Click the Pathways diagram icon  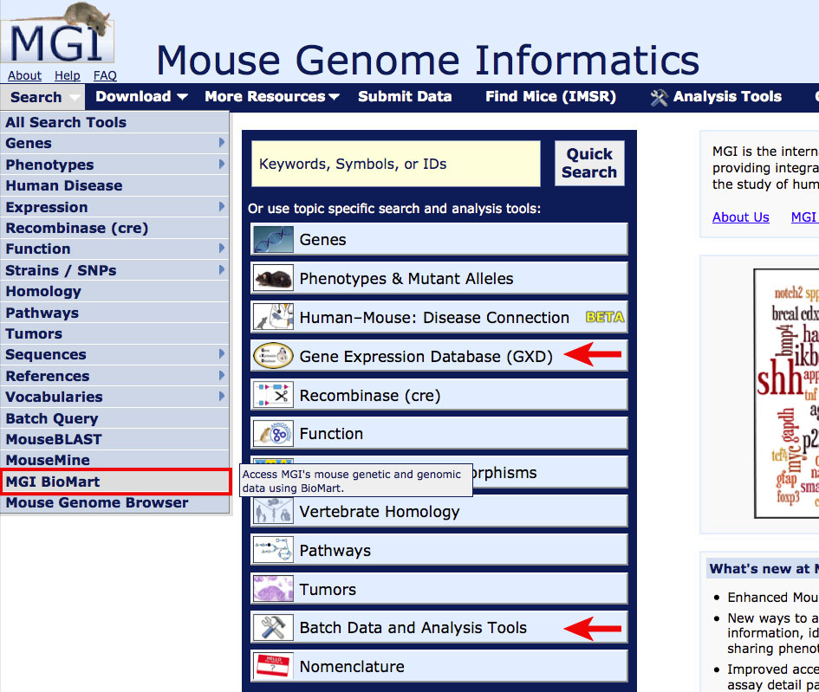[273, 550]
